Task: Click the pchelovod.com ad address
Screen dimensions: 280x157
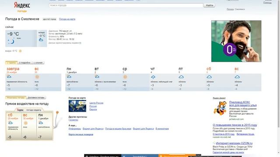Action: pos(236,119)
